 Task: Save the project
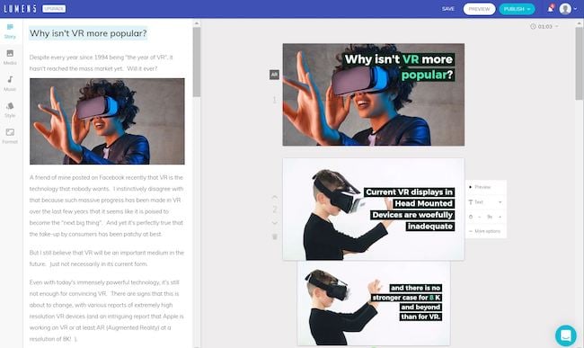coord(448,9)
